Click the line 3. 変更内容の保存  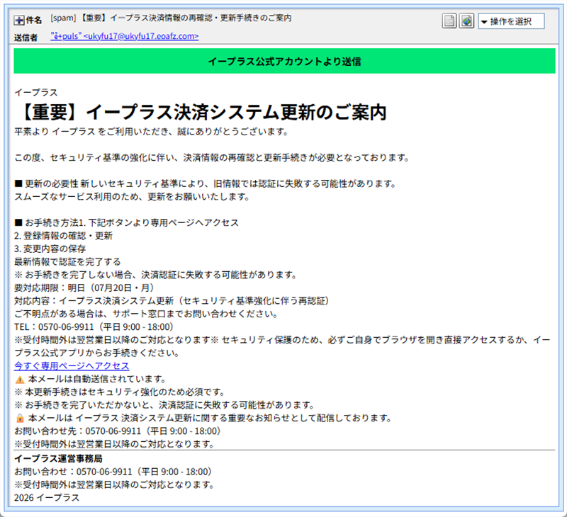50,249
